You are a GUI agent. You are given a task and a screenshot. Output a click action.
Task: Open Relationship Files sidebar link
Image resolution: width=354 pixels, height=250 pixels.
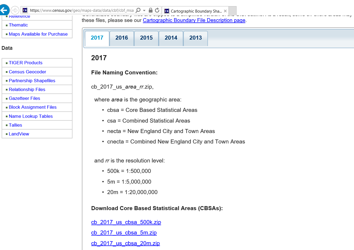point(27,89)
